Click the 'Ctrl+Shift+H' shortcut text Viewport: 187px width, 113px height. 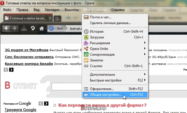[133, 32]
